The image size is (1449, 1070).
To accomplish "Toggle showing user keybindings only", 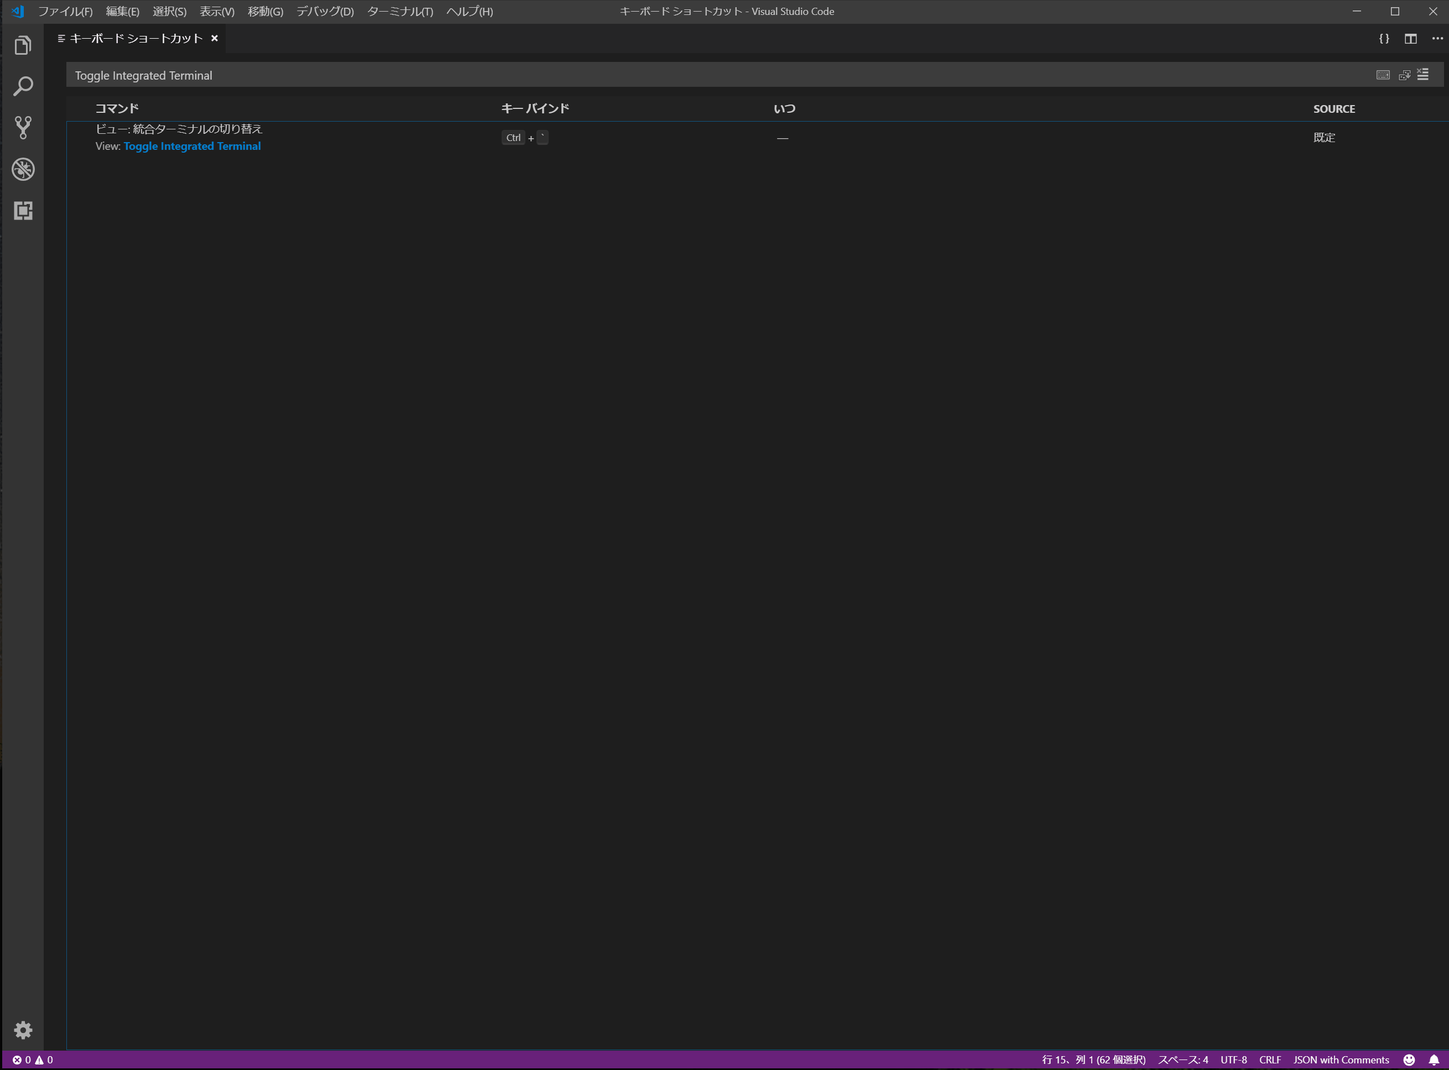I will pos(1423,75).
